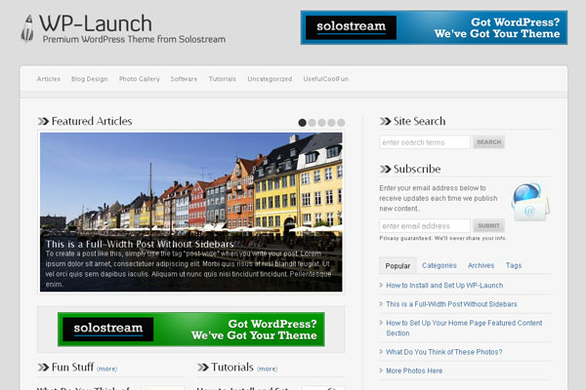Select the fourth featured slider dot
This screenshot has width=586, height=390.
tap(331, 123)
